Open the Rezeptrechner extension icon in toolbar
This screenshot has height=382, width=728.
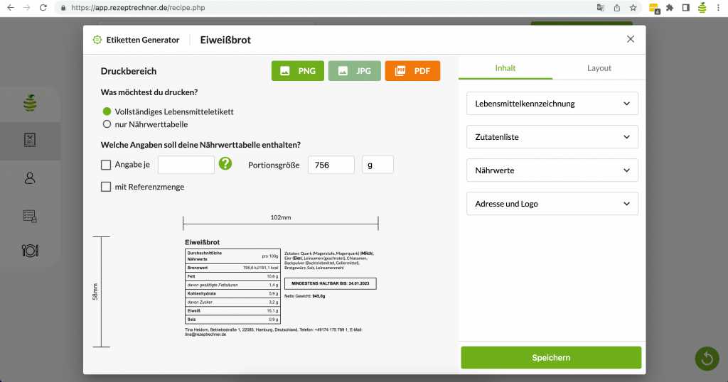pyautogui.click(x=702, y=8)
